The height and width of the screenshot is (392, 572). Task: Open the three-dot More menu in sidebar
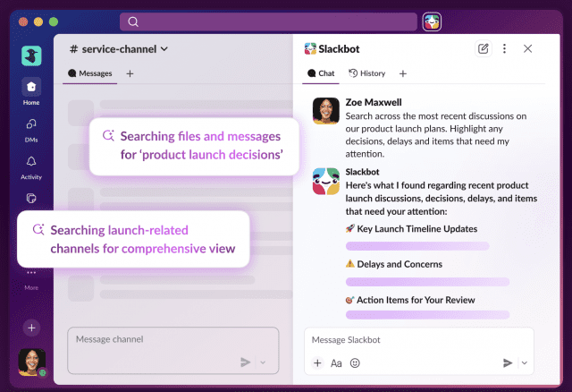[31, 273]
